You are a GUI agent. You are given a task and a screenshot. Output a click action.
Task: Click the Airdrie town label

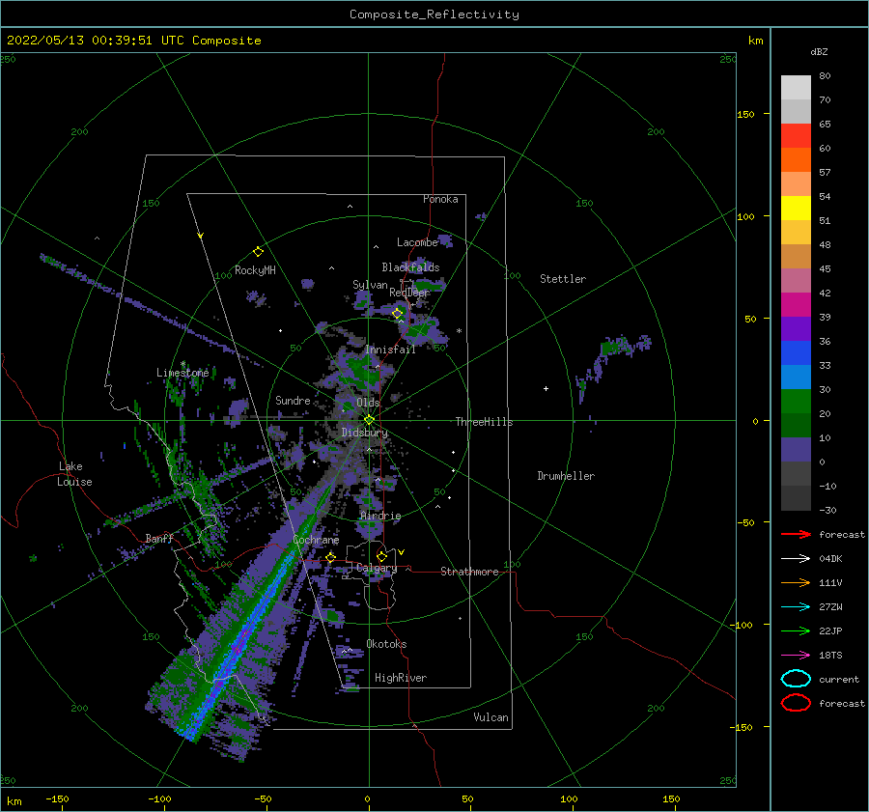380,516
